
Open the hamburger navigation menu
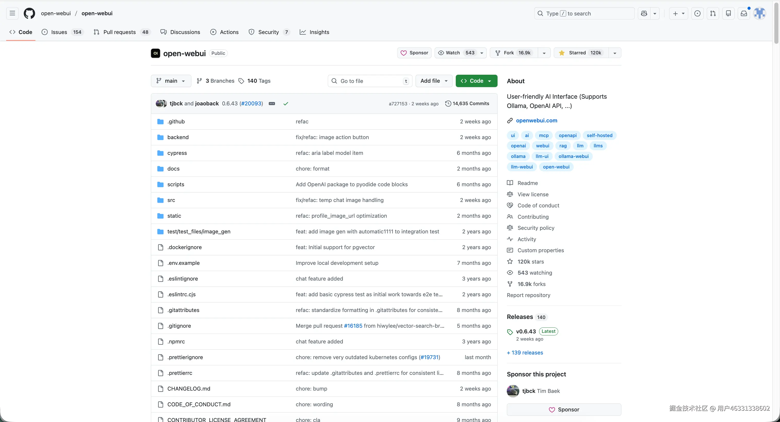point(12,13)
